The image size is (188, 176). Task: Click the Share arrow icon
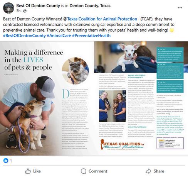click(148, 171)
